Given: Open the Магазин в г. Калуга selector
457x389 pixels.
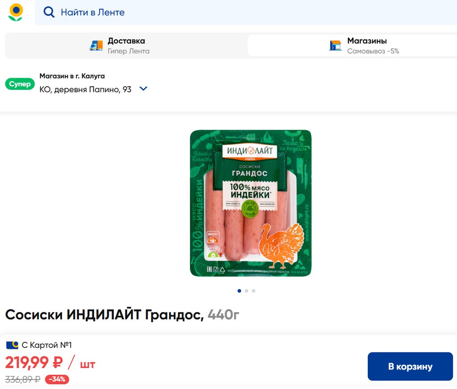Looking at the screenshot, I should [72, 76].
